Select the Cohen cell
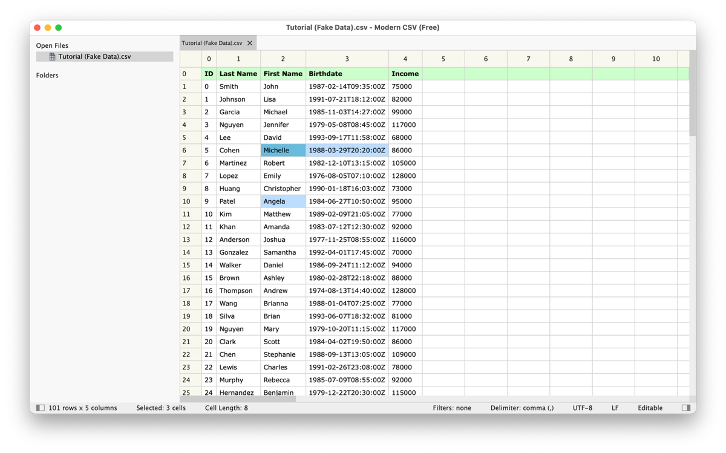The height and width of the screenshot is (453, 726). (238, 150)
